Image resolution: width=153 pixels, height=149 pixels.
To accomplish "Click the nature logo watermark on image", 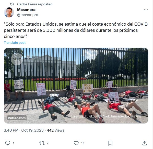I will tap(17, 59).
